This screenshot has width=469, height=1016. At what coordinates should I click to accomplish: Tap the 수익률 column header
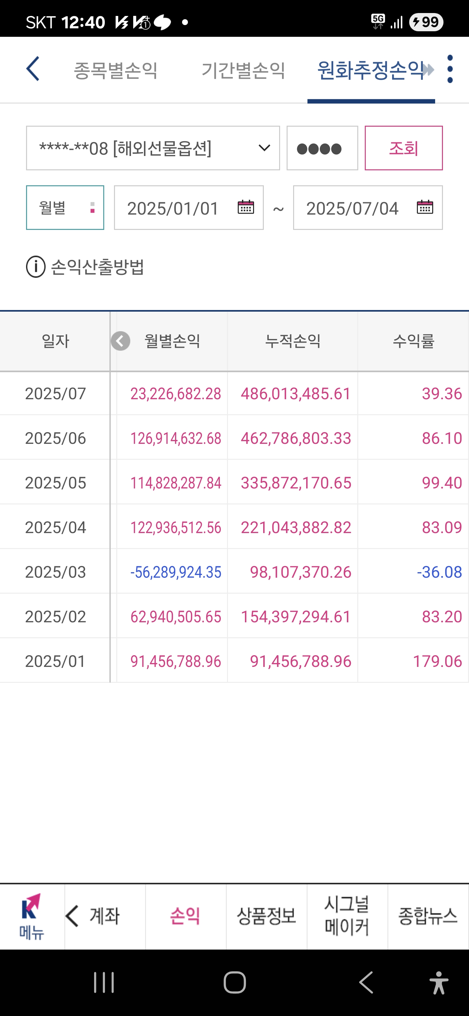[x=413, y=341]
